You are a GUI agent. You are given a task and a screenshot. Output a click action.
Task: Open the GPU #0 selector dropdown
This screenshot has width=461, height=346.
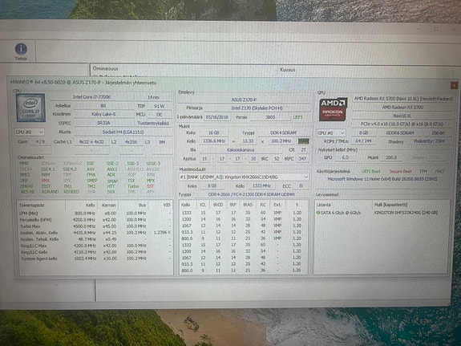[331, 132]
